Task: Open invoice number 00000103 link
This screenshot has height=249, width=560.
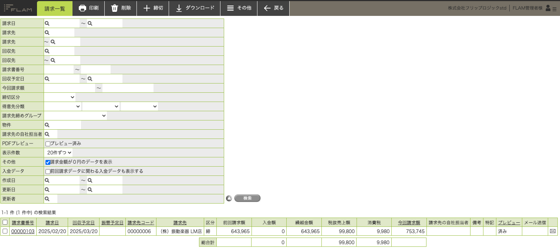Action: click(x=23, y=231)
